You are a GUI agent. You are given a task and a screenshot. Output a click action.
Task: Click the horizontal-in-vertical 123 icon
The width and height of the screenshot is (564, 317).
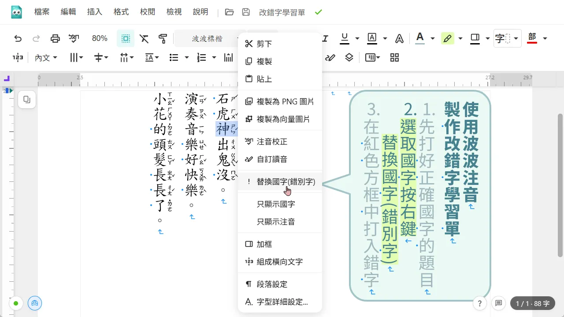(18, 57)
